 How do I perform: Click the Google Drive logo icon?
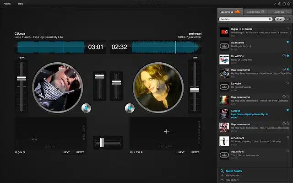tap(262, 11)
